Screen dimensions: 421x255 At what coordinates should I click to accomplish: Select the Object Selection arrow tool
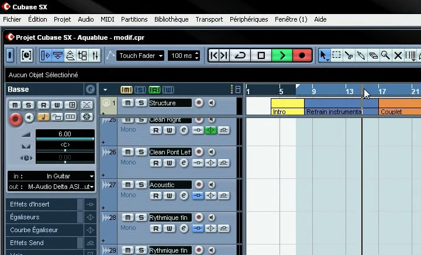325,56
